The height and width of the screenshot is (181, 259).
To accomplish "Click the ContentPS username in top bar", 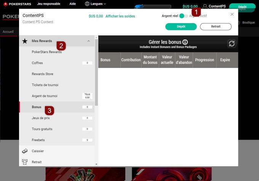I will tap(217, 6).
